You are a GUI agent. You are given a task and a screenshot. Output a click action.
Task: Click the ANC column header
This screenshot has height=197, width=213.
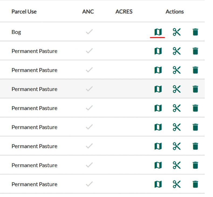[x=88, y=12]
